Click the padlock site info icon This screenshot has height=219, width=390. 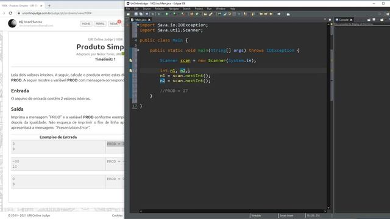click(19, 13)
